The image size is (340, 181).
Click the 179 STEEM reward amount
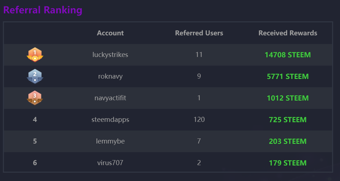[288, 163]
